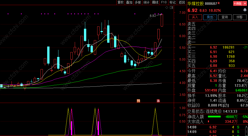Click the 市值 value 70.4亿
Viewport: 248px width, 136px height.
tap(242, 81)
